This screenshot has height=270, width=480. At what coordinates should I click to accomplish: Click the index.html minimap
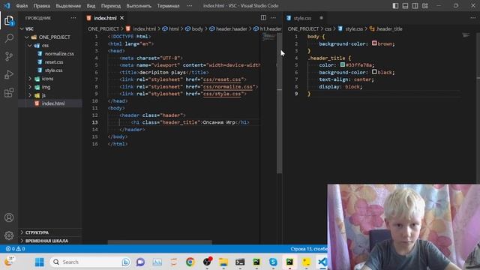click(x=268, y=37)
